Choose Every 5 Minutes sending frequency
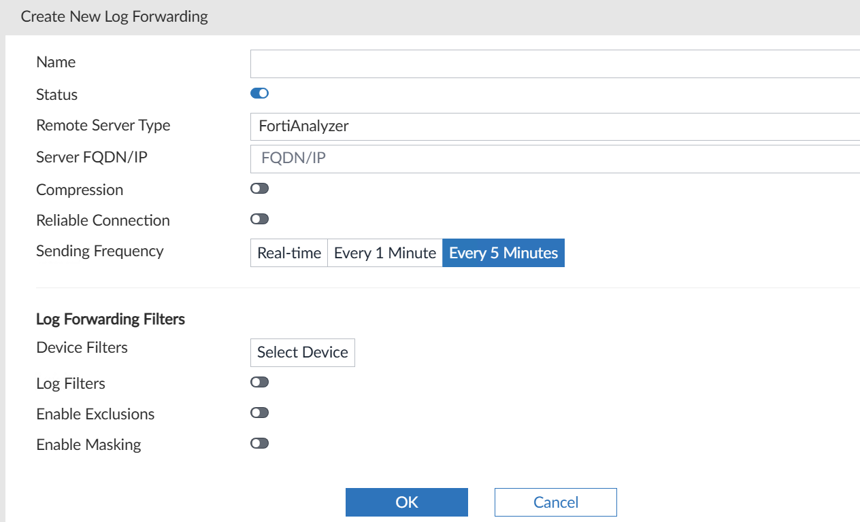 pyautogui.click(x=503, y=252)
